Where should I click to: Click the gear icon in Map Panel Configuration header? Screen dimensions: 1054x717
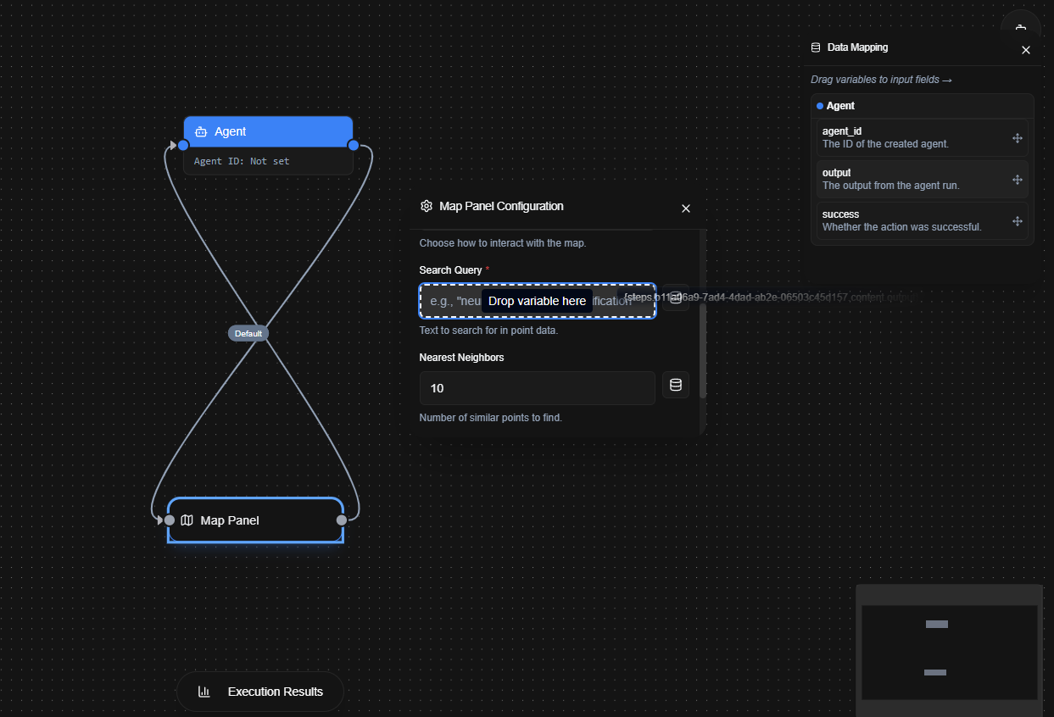426,206
